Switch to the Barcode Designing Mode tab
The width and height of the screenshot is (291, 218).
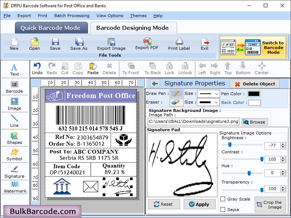(x=133, y=28)
